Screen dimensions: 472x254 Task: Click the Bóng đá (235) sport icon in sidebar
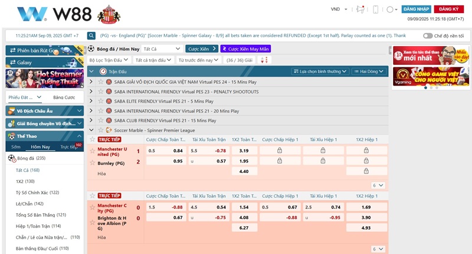(12, 158)
